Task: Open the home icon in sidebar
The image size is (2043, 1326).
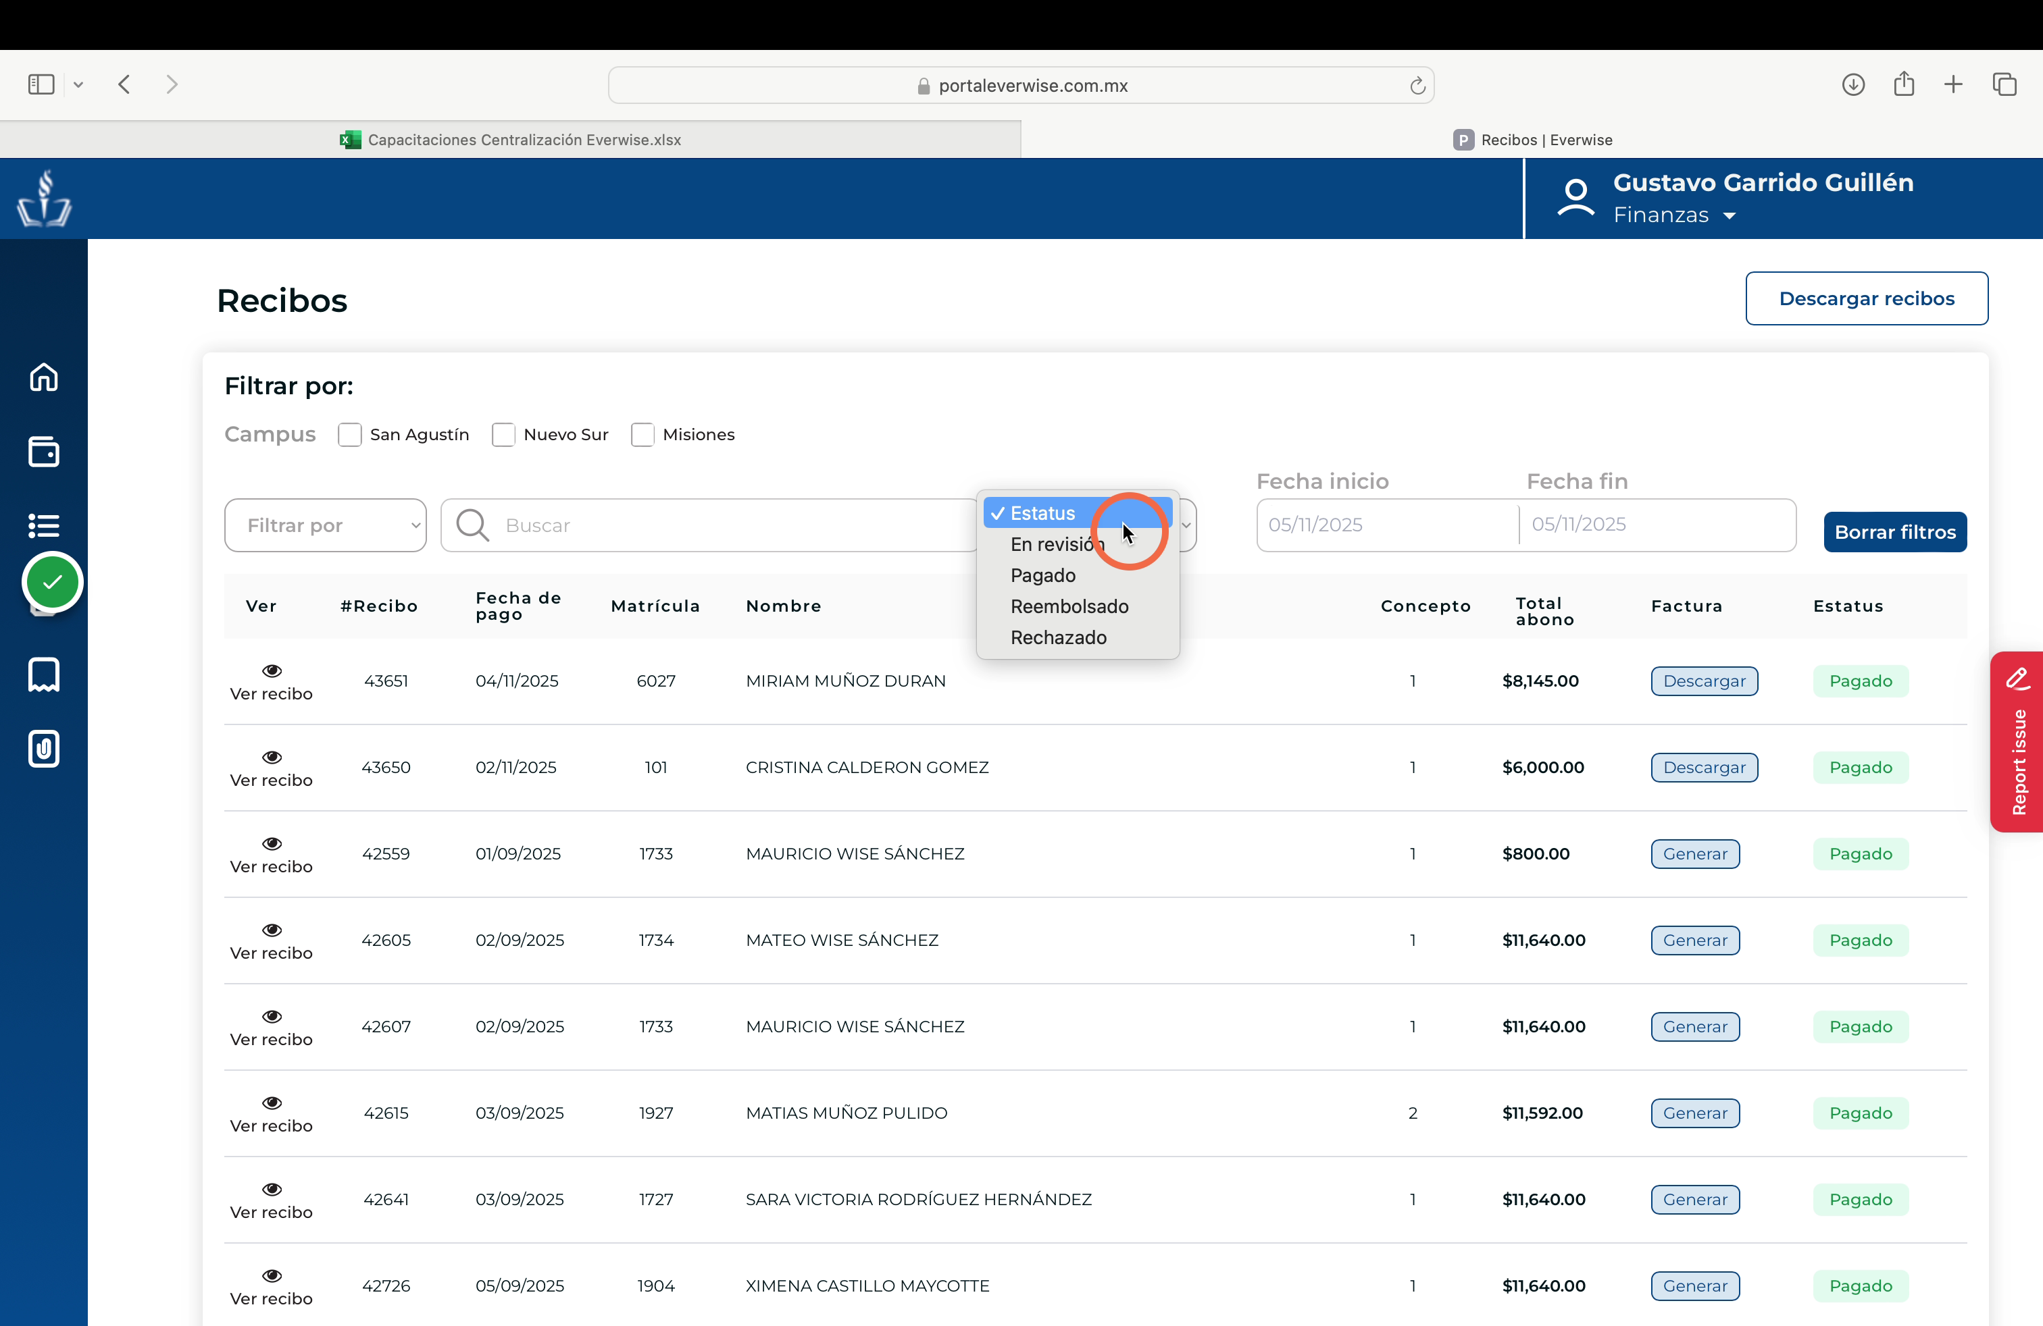Action: 44,377
